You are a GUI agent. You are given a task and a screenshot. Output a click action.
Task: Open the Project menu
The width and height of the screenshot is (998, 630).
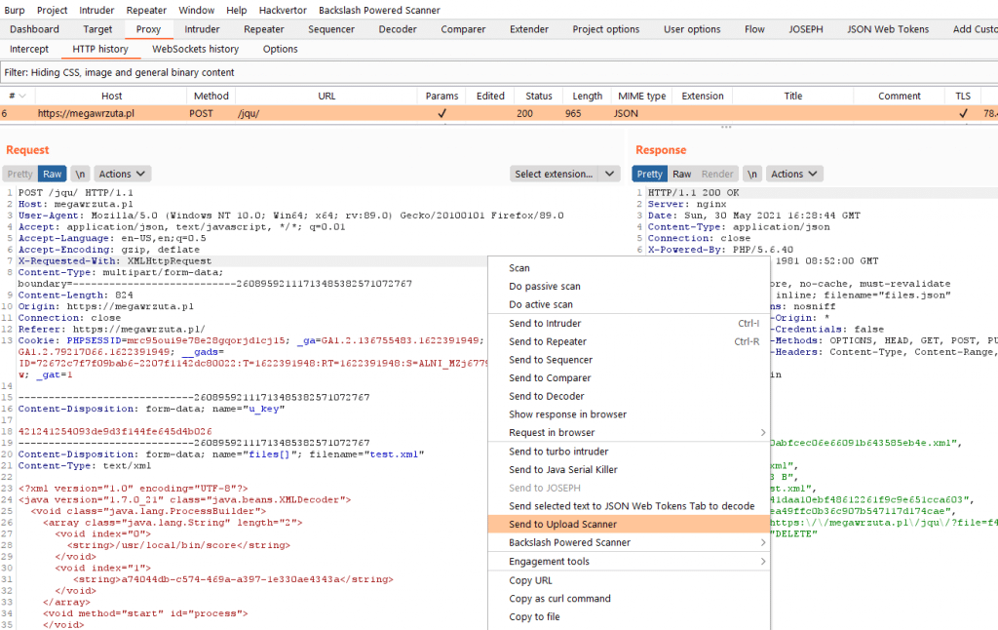(52, 10)
